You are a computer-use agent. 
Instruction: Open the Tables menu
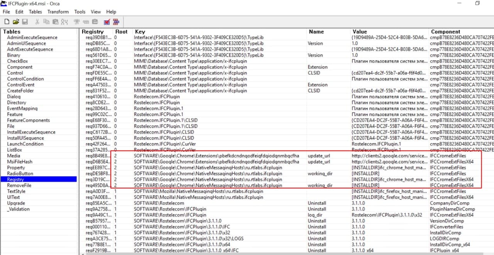click(36, 12)
